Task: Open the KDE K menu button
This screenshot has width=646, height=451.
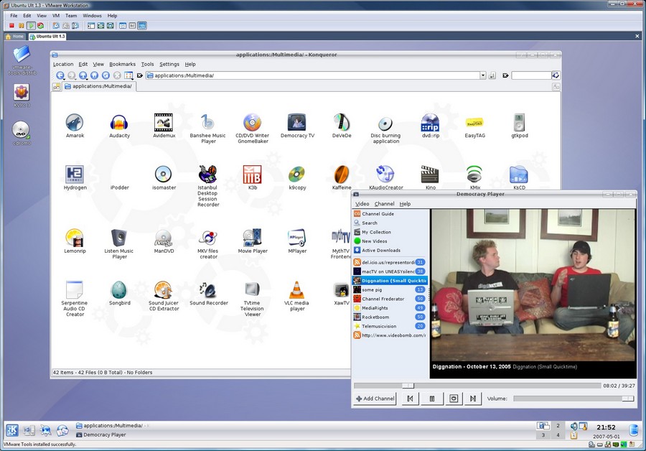Action: point(12,430)
